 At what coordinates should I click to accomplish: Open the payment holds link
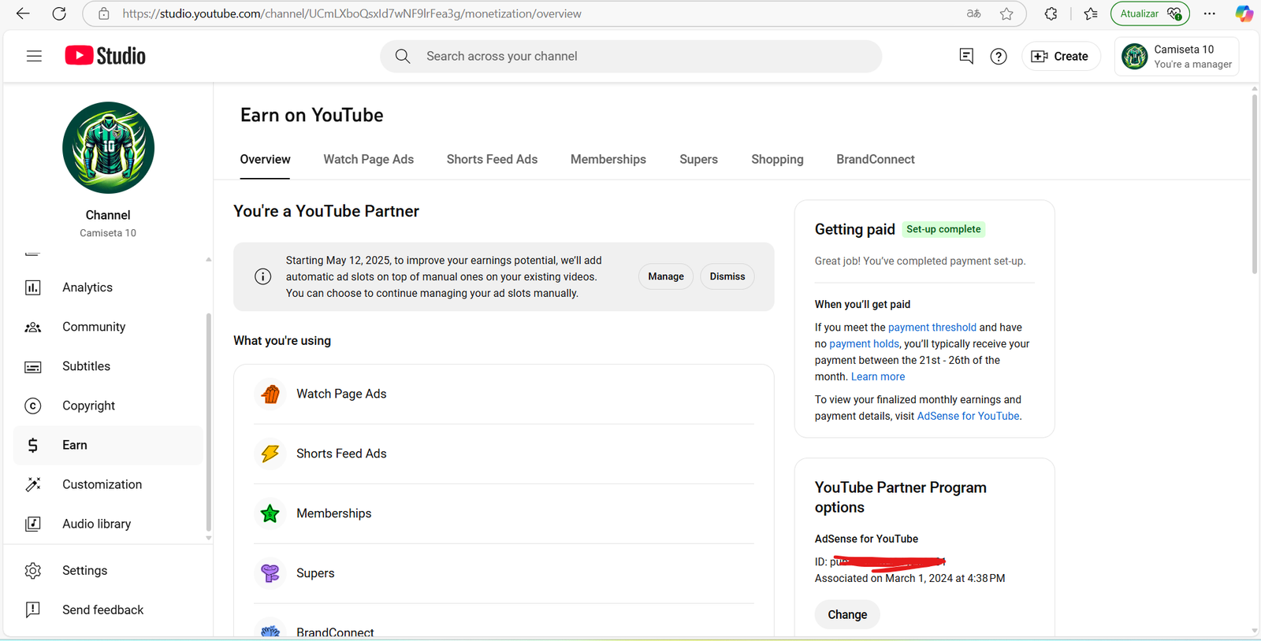pos(864,344)
